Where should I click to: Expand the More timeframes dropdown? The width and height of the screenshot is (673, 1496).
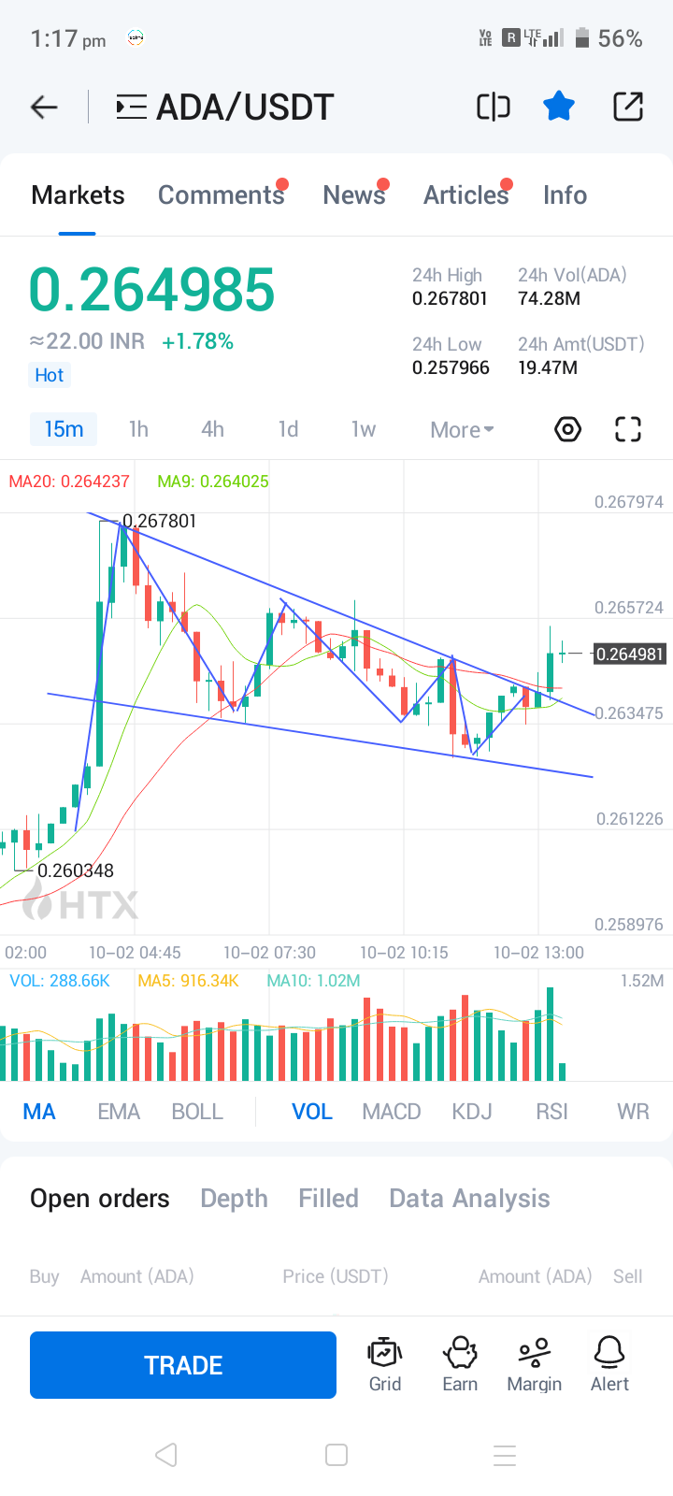click(462, 430)
